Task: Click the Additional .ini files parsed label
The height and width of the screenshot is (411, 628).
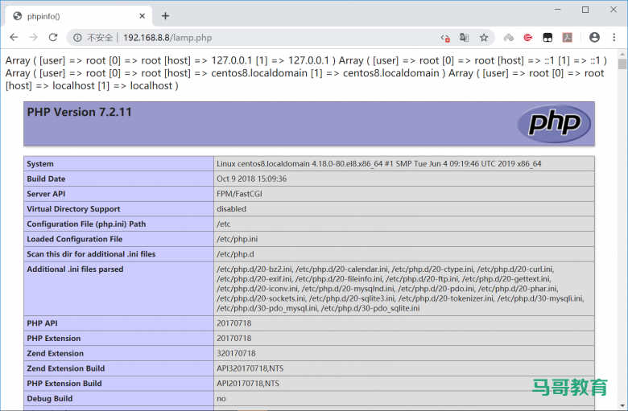Action: coord(75,269)
